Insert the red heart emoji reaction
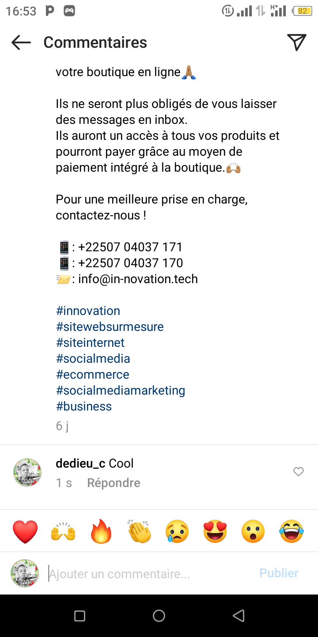This screenshot has height=637, width=318. [x=25, y=531]
